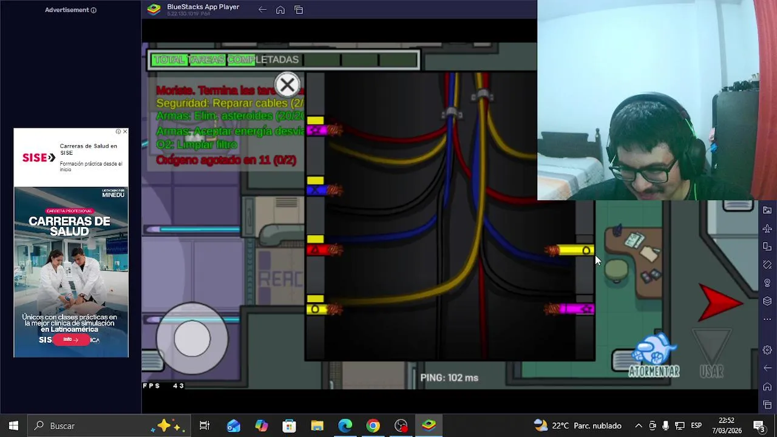Select the left blue wire end

coord(324,191)
